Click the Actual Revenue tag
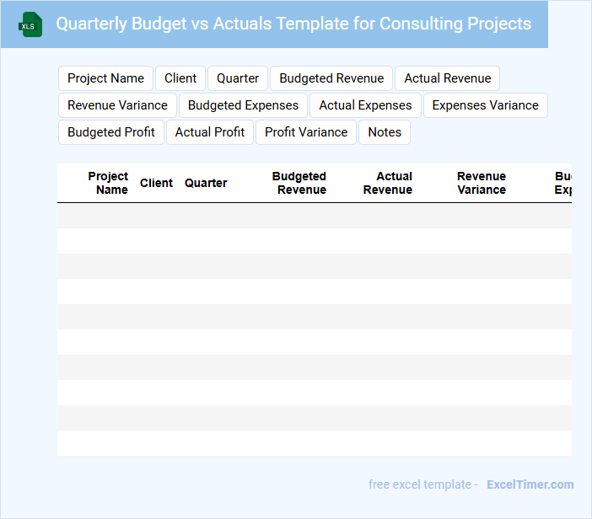 [x=447, y=78]
